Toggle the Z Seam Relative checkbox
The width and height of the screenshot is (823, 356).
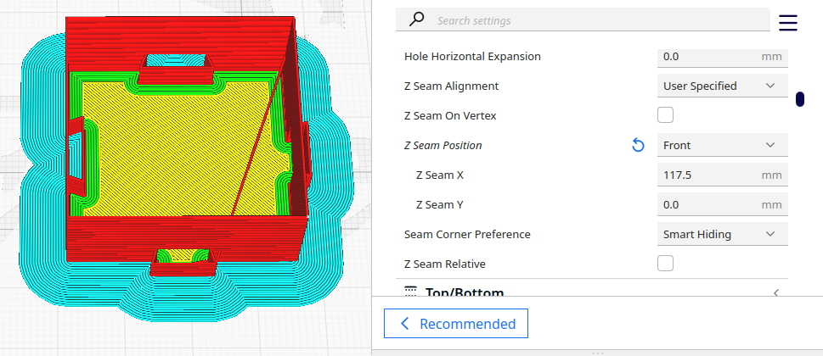[665, 264]
